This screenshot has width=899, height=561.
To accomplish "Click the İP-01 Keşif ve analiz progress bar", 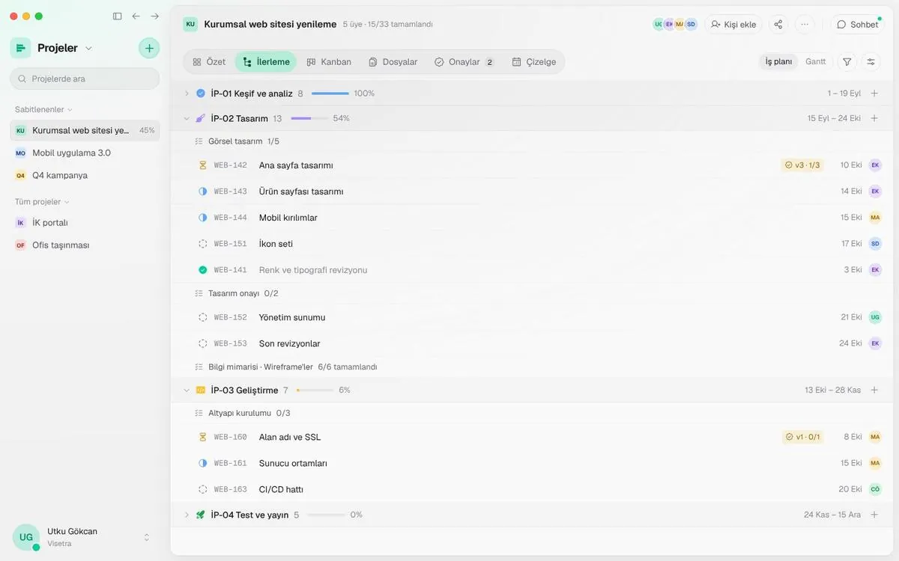I will [x=330, y=93].
